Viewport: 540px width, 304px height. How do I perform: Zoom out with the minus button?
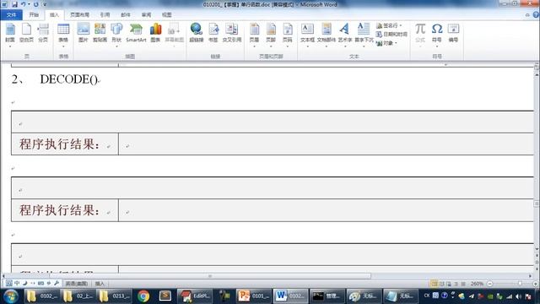489,284
